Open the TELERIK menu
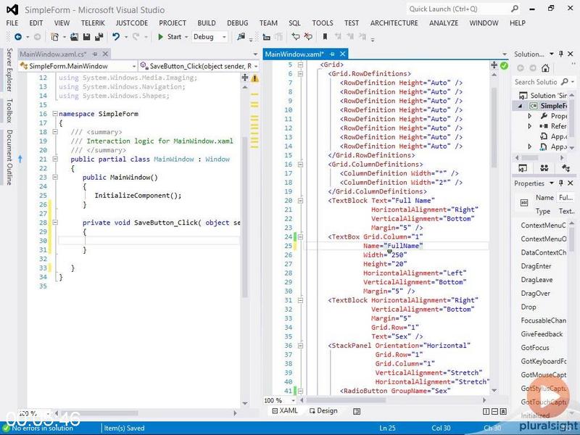This screenshot has width=580, height=435. [x=93, y=23]
